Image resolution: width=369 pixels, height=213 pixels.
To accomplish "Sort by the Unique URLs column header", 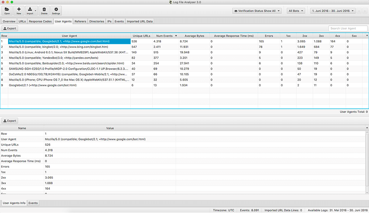I will pyautogui.click(x=141, y=36).
